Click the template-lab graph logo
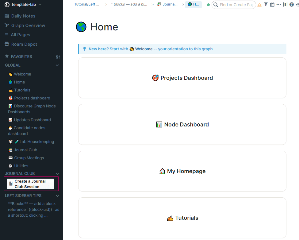The width and height of the screenshot is (299, 240). tap(7, 5)
